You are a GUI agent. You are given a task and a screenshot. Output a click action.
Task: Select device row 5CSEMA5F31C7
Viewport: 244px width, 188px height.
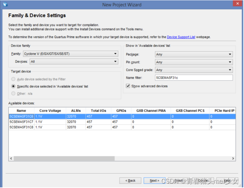pyautogui.click(x=122, y=122)
